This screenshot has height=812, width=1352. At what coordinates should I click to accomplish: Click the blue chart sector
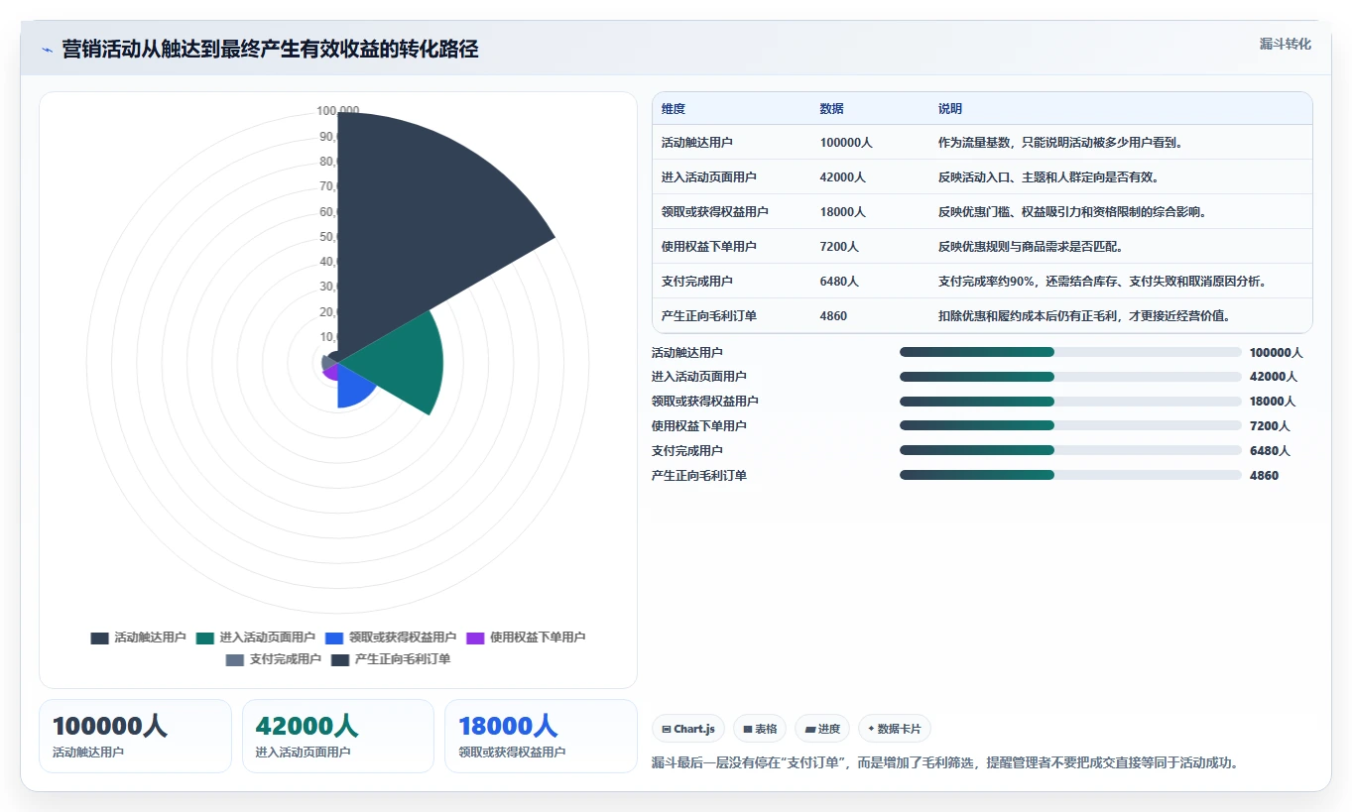(352, 389)
